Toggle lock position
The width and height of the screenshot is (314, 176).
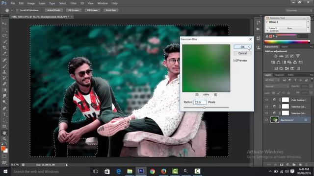click(x=284, y=93)
